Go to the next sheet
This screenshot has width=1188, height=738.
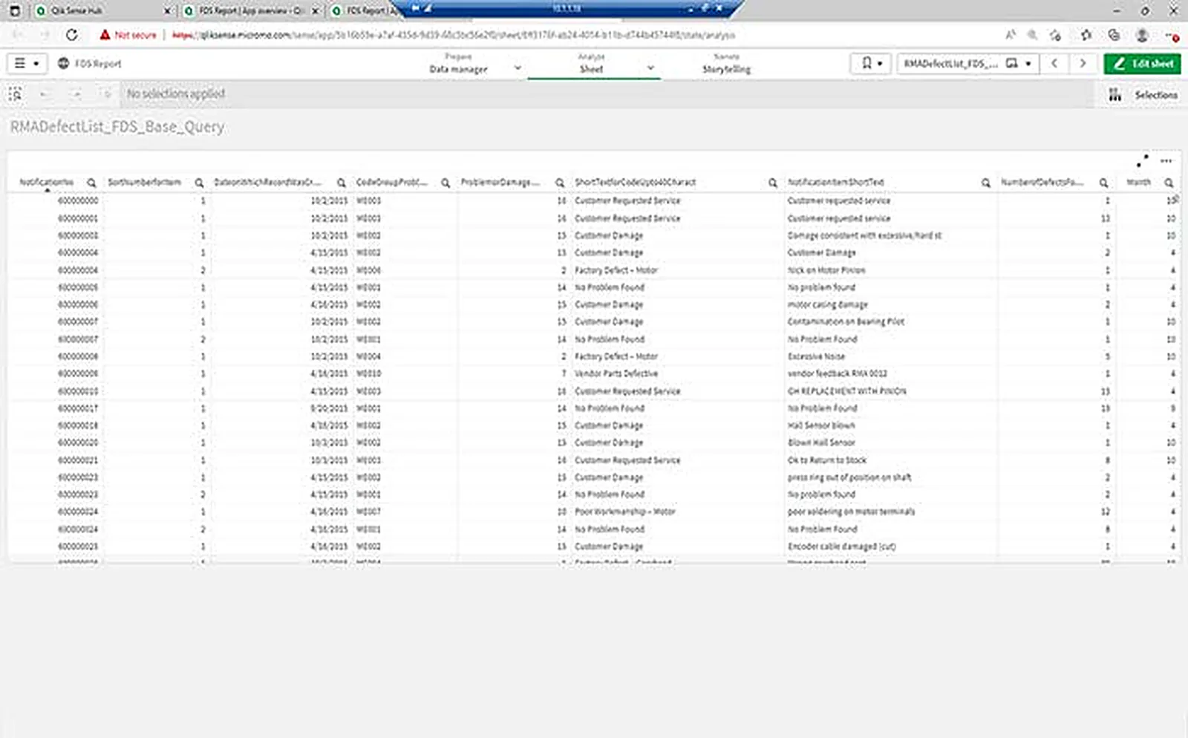pyautogui.click(x=1083, y=64)
